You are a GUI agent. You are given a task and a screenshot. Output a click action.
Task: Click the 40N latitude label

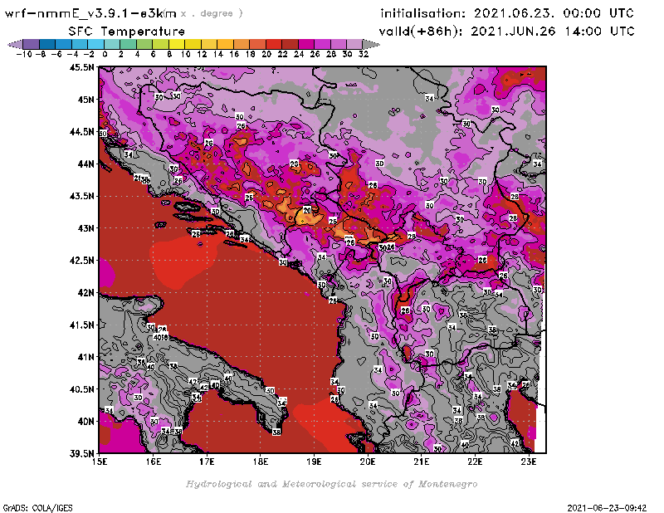tap(85, 421)
